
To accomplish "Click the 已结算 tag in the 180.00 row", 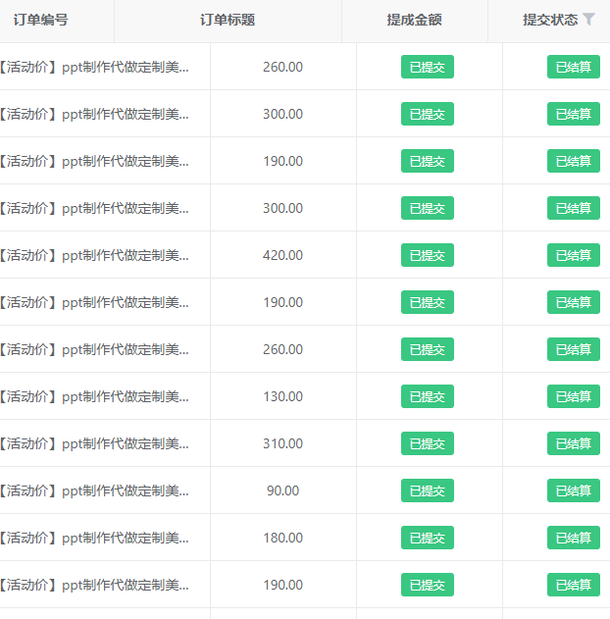I will 574,538.
